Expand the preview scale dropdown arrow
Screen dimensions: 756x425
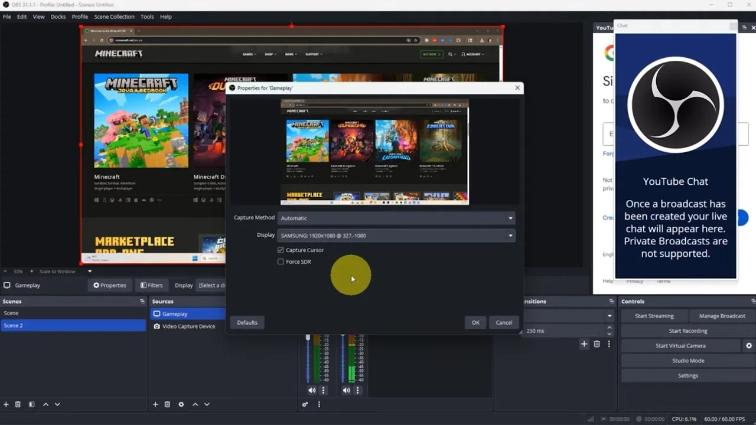click(x=89, y=272)
